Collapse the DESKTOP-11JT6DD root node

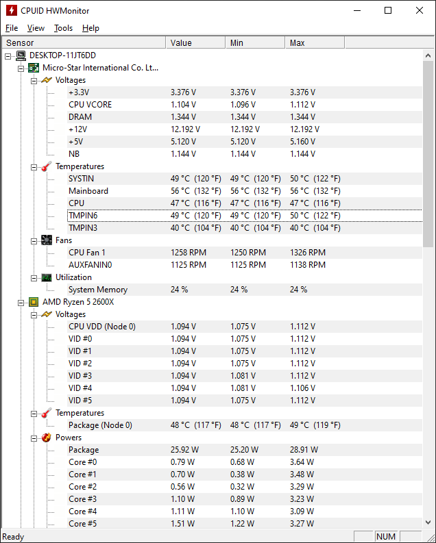pos(8,55)
